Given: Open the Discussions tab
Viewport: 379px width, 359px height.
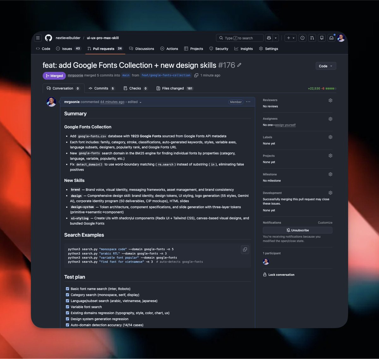Looking at the screenshot, I should [x=141, y=49].
